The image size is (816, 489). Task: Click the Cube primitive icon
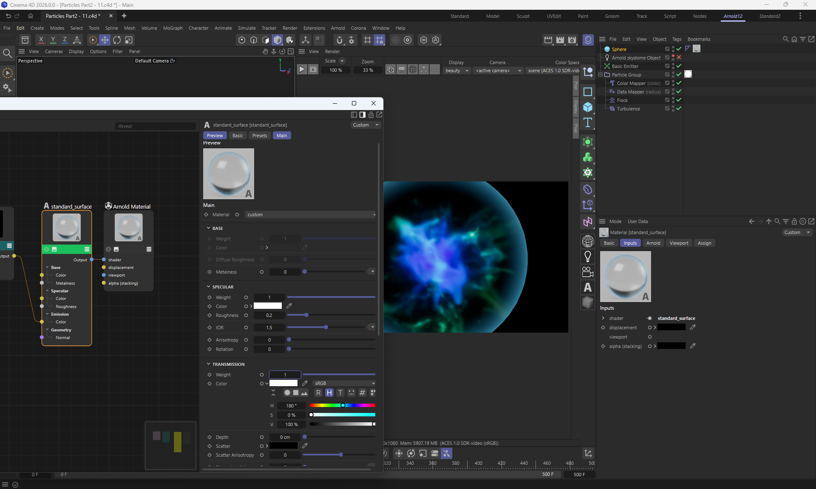tap(588, 107)
